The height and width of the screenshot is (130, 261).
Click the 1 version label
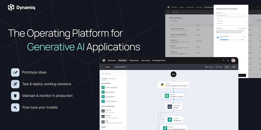pyautogui.click(x=210, y=67)
